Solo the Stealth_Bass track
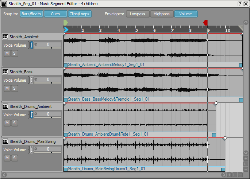The height and width of the screenshot is (179, 250). [14, 88]
